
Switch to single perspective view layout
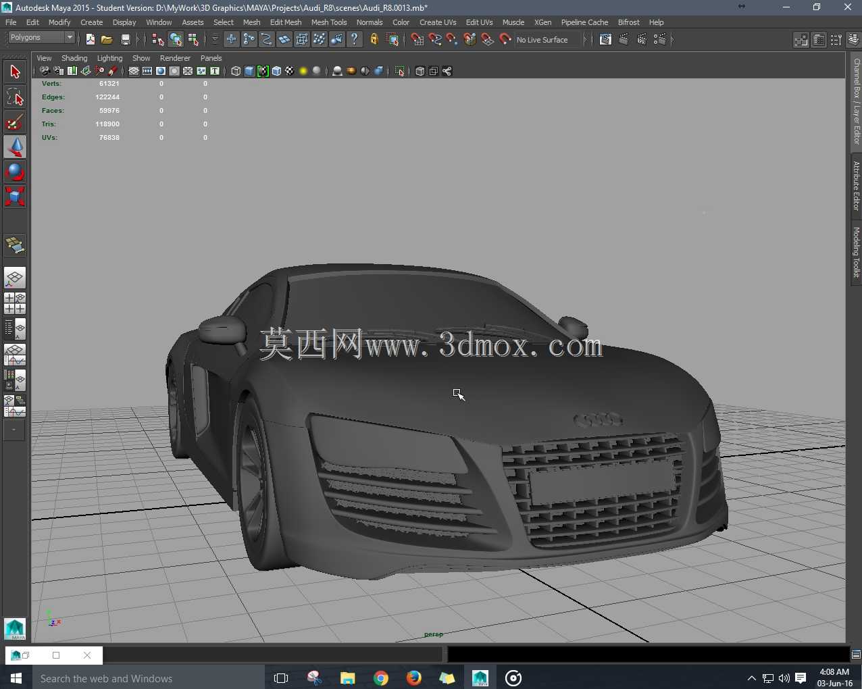click(15, 278)
